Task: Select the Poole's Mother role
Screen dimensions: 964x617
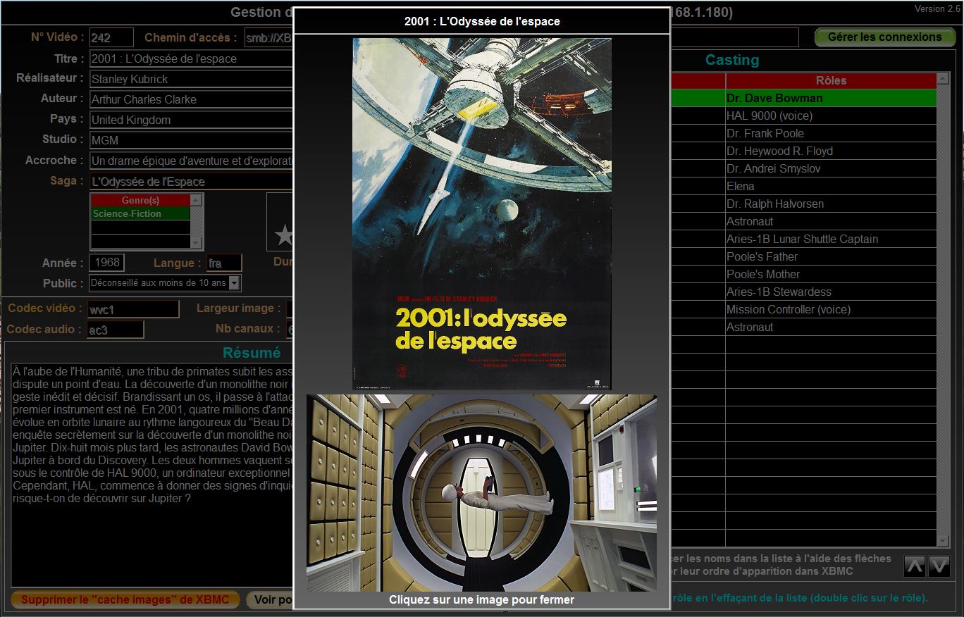Action: coord(832,274)
